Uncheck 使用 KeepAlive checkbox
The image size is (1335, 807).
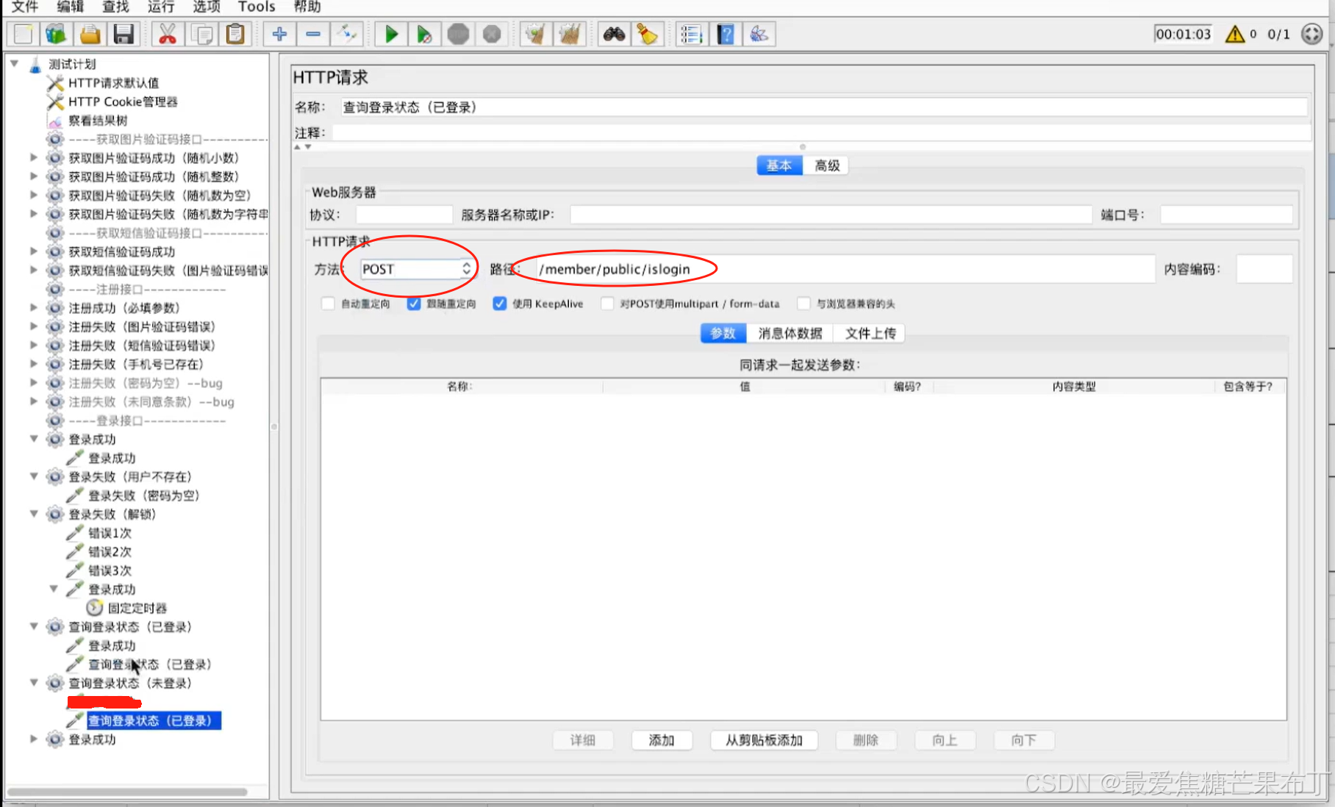pyautogui.click(x=500, y=304)
